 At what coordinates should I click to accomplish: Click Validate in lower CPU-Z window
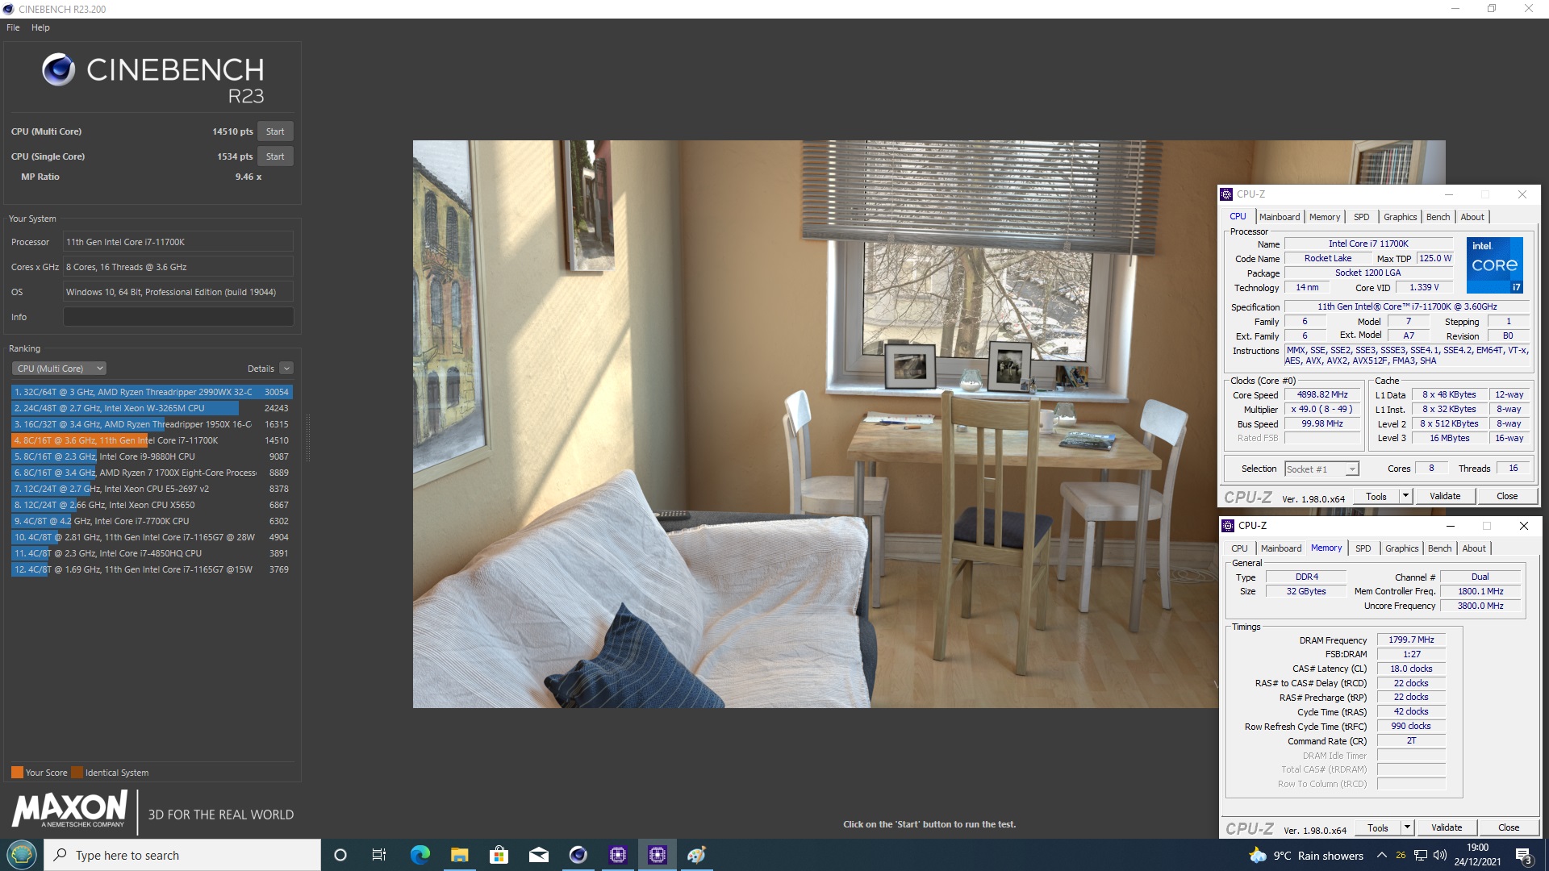coord(1447,827)
